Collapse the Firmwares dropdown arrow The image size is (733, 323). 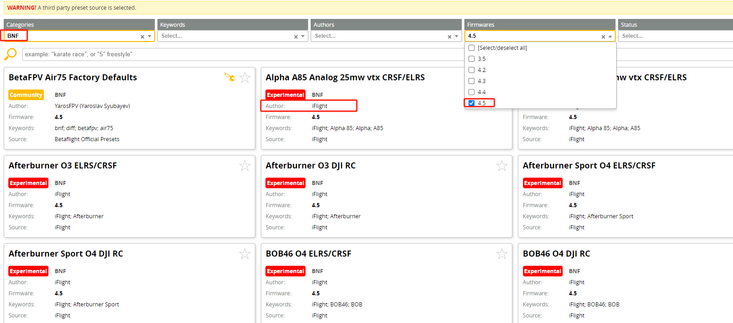610,36
